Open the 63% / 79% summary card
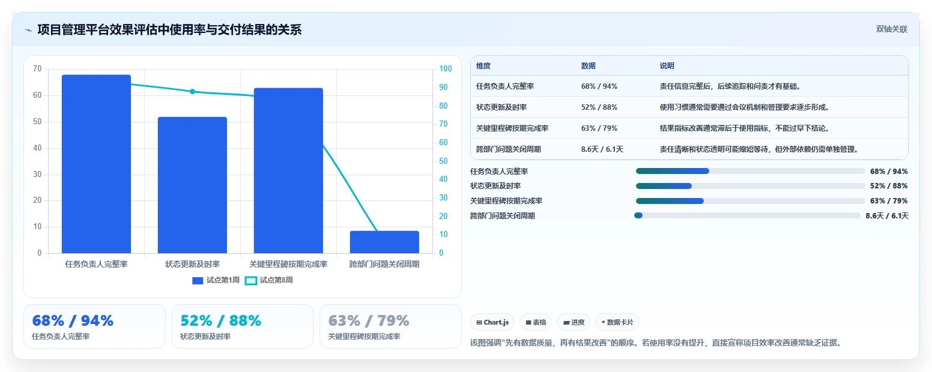 [390, 326]
